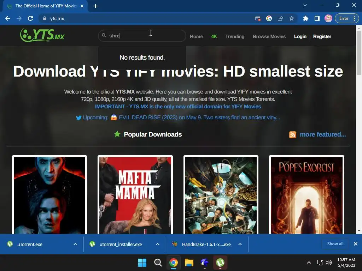The height and width of the screenshot is (271, 362).
Task: Open the Extensions puzzle icon
Action: tap(306, 18)
